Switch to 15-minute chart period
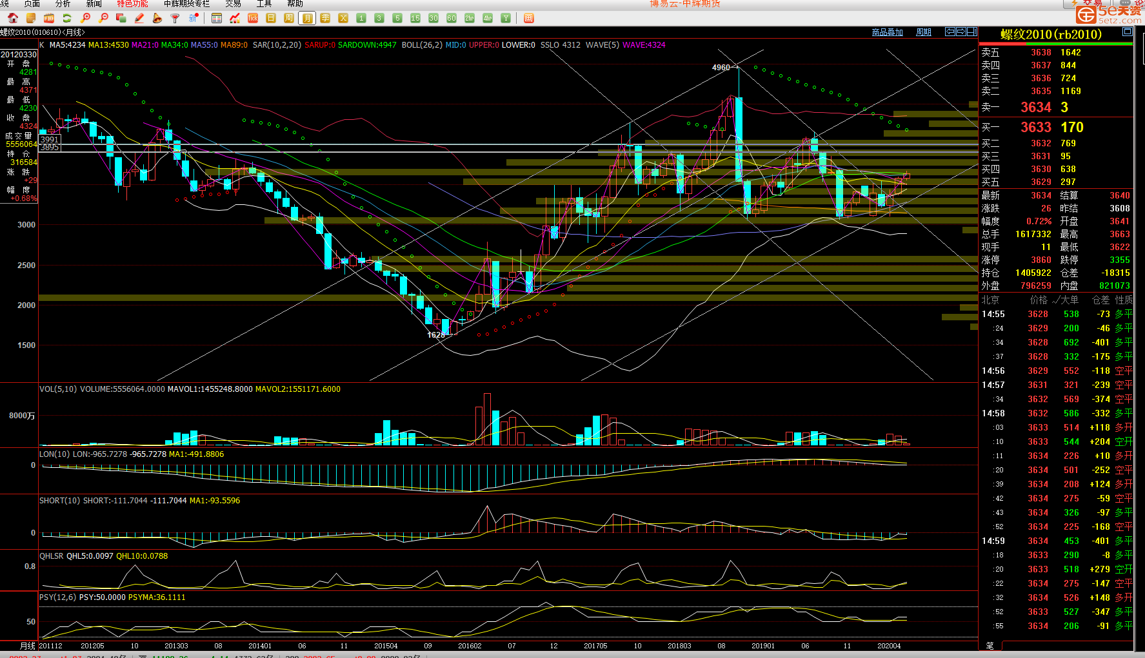The image size is (1145, 658). click(x=415, y=18)
